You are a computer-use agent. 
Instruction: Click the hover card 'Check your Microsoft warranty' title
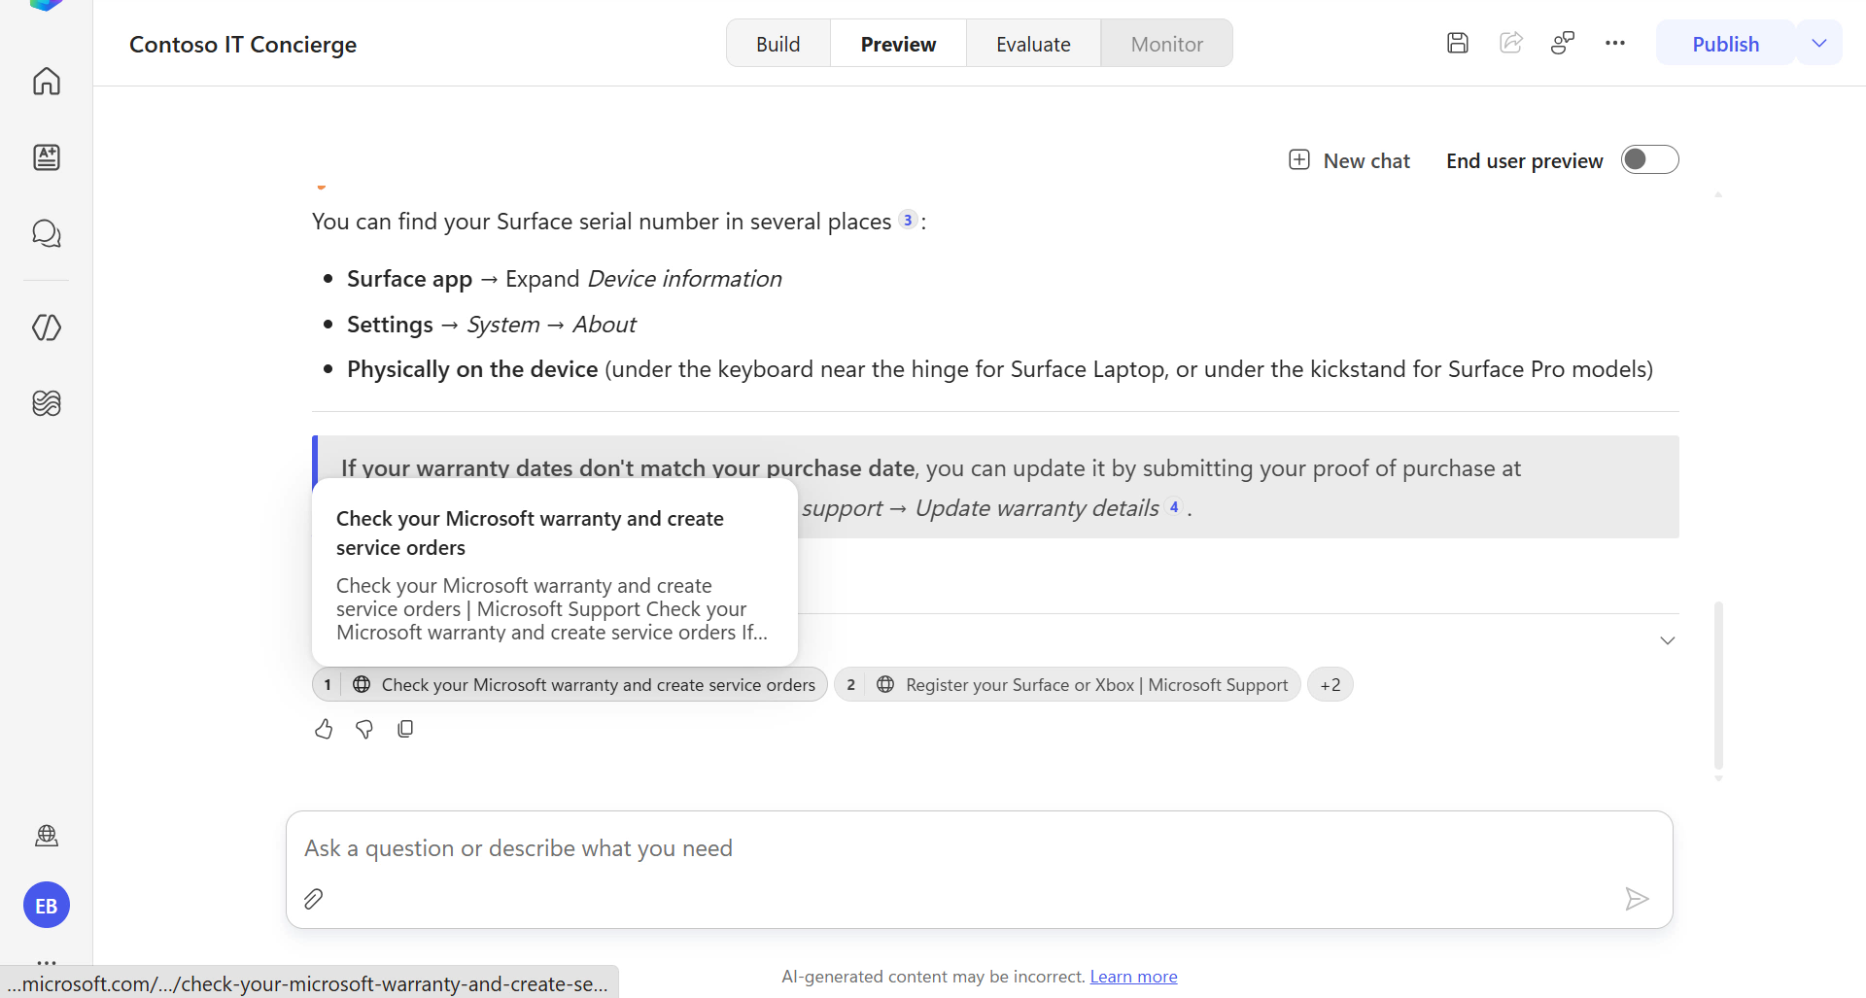pyautogui.click(x=530, y=533)
